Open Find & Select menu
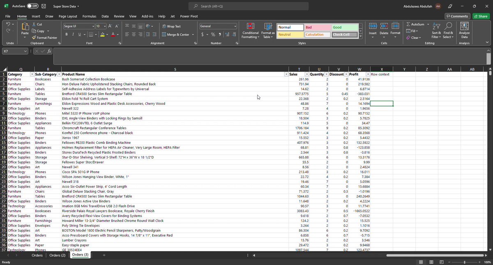Screen dimensions: 493x265 click(x=448, y=30)
